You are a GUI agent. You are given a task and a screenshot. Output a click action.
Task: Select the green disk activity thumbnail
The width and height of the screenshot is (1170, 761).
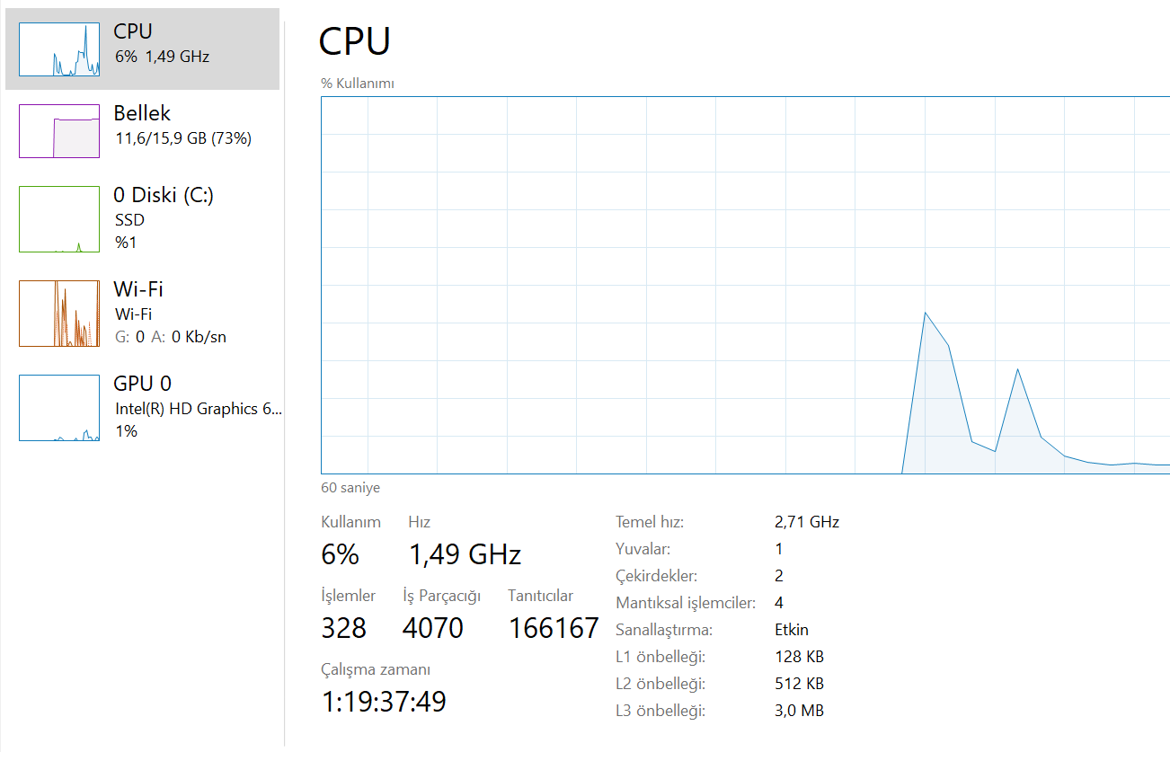click(x=58, y=218)
